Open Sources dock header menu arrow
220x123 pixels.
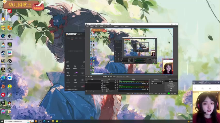point(117,79)
